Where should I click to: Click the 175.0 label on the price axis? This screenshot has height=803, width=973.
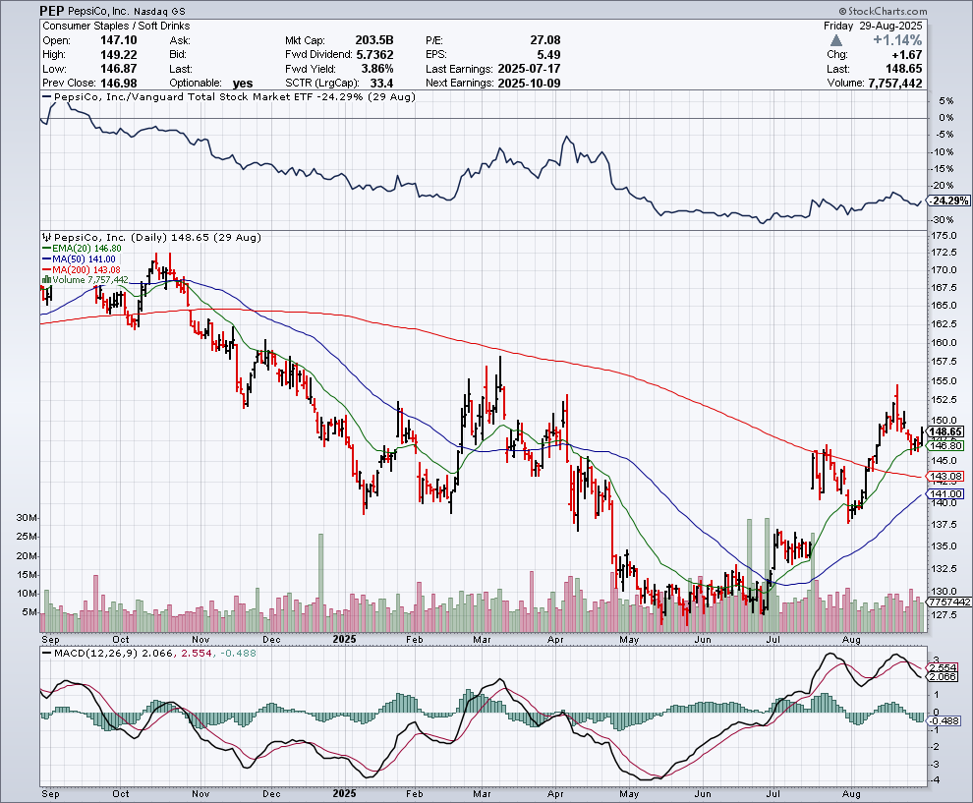pos(944,237)
